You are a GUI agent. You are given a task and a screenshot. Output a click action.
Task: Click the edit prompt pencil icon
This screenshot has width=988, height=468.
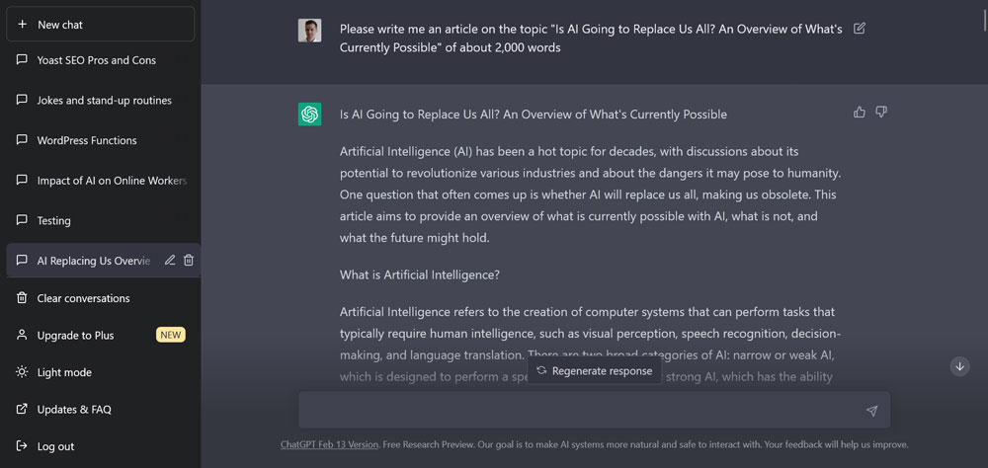(860, 29)
